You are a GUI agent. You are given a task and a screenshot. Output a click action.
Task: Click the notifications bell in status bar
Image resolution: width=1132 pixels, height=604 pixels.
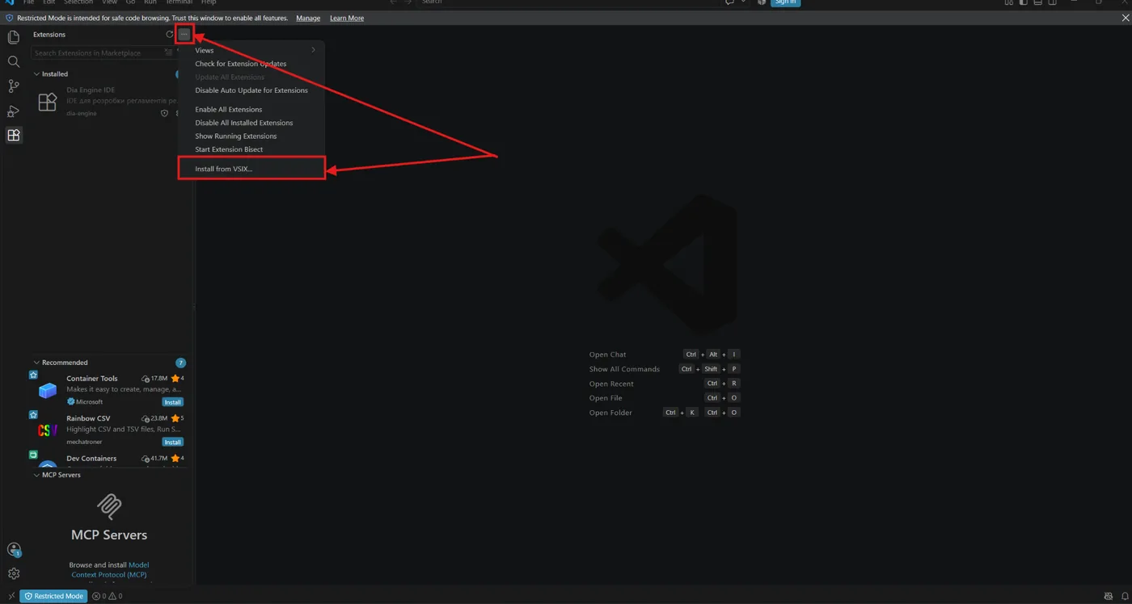(x=1125, y=596)
